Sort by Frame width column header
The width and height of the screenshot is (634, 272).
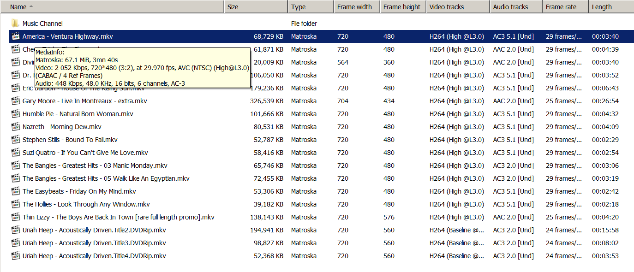pos(357,7)
